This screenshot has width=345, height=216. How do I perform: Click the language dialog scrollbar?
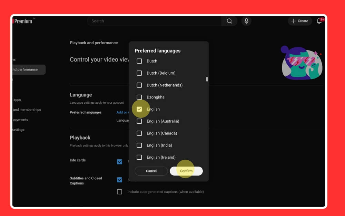(x=207, y=79)
